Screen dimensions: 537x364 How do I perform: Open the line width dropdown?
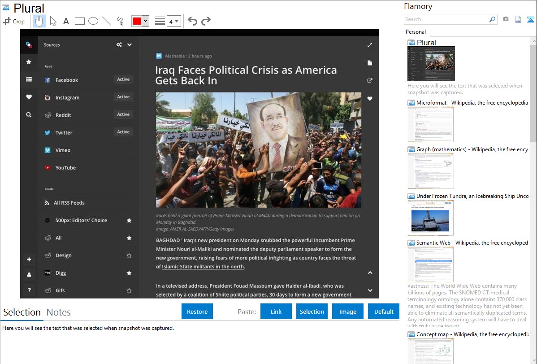(x=173, y=21)
